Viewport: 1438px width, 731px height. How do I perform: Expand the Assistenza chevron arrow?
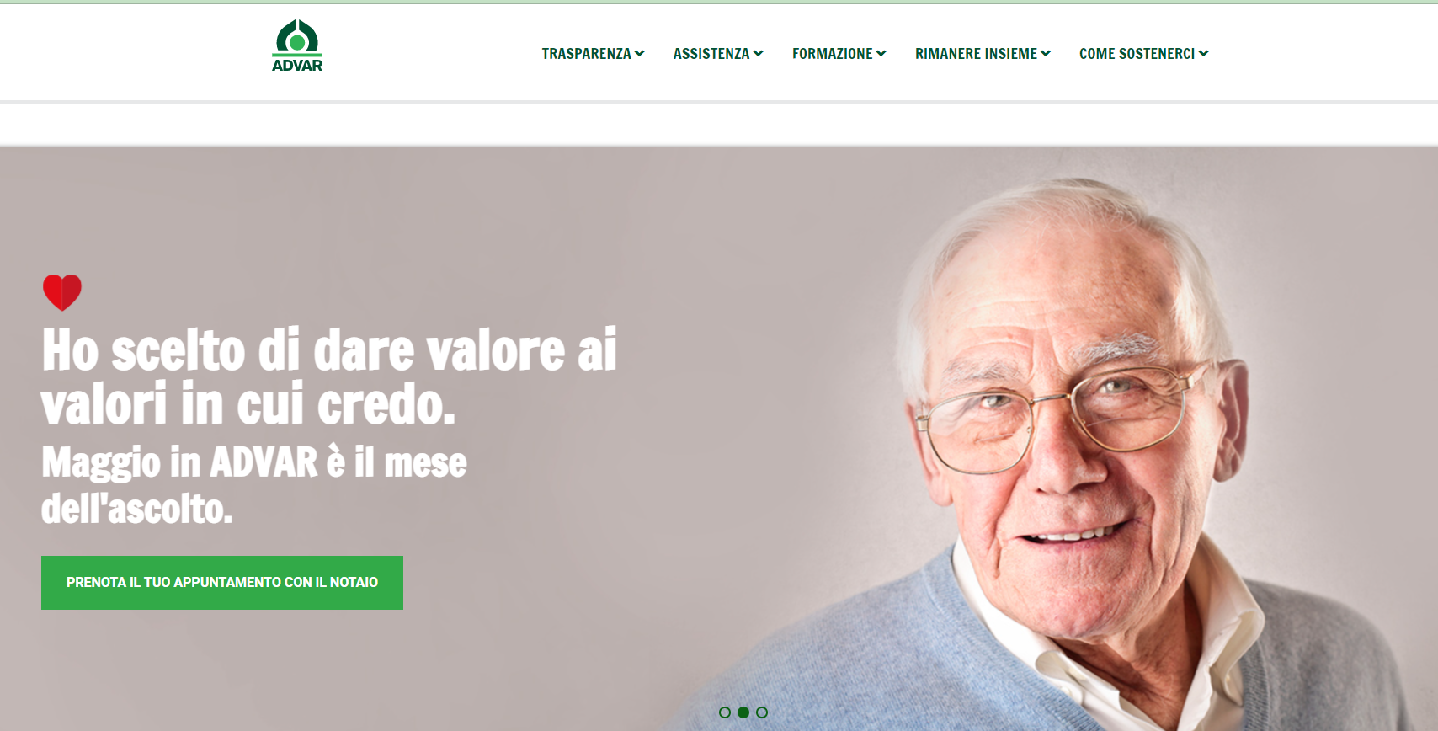click(759, 53)
